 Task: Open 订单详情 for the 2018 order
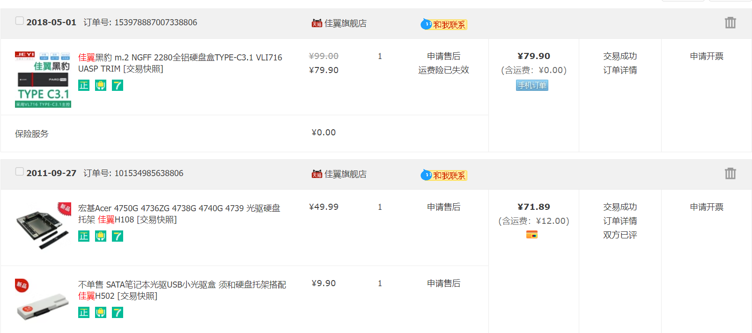(620, 70)
